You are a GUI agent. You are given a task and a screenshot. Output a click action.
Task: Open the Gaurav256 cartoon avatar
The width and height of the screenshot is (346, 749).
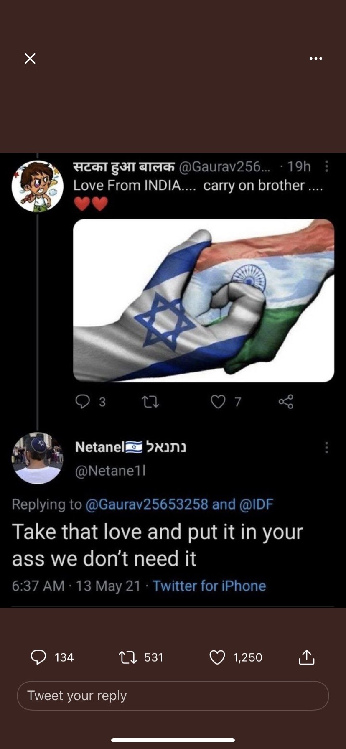click(37, 186)
